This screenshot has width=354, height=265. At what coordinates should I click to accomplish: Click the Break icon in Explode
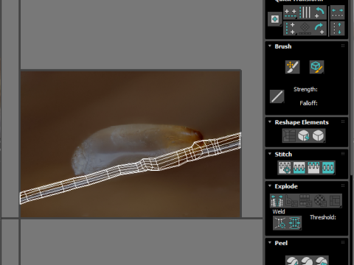(x=277, y=201)
